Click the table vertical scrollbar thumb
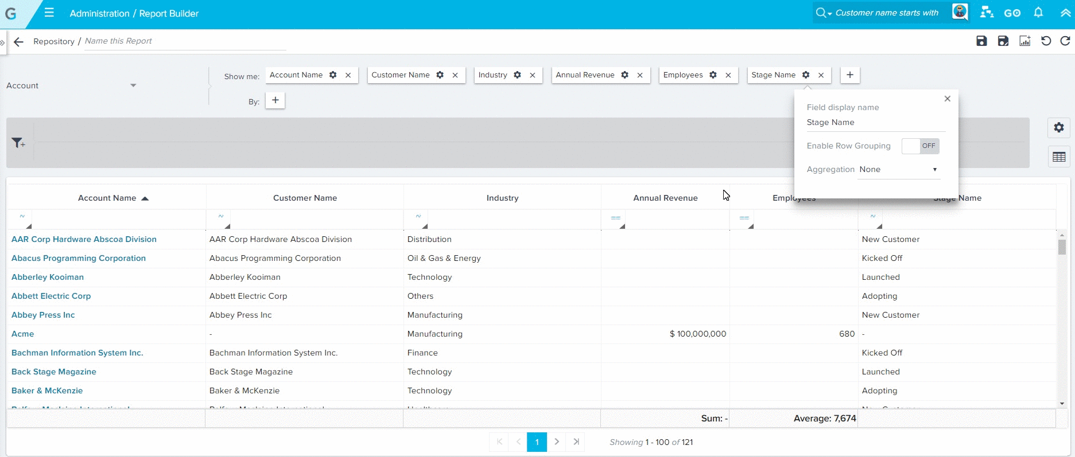1075x457 pixels. tap(1062, 247)
